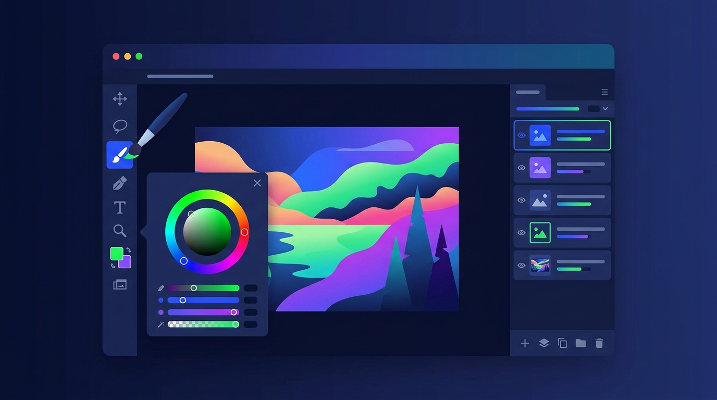
Task: Toggle eye on the green-outlined thumbnail layer
Action: (x=522, y=233)
